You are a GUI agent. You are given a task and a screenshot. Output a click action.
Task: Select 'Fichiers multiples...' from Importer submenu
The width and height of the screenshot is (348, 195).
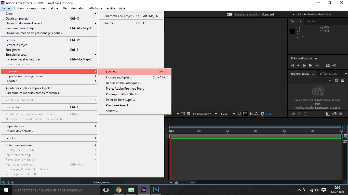point(119,77)
